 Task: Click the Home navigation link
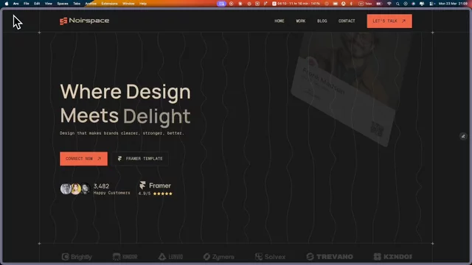(279, 21)
